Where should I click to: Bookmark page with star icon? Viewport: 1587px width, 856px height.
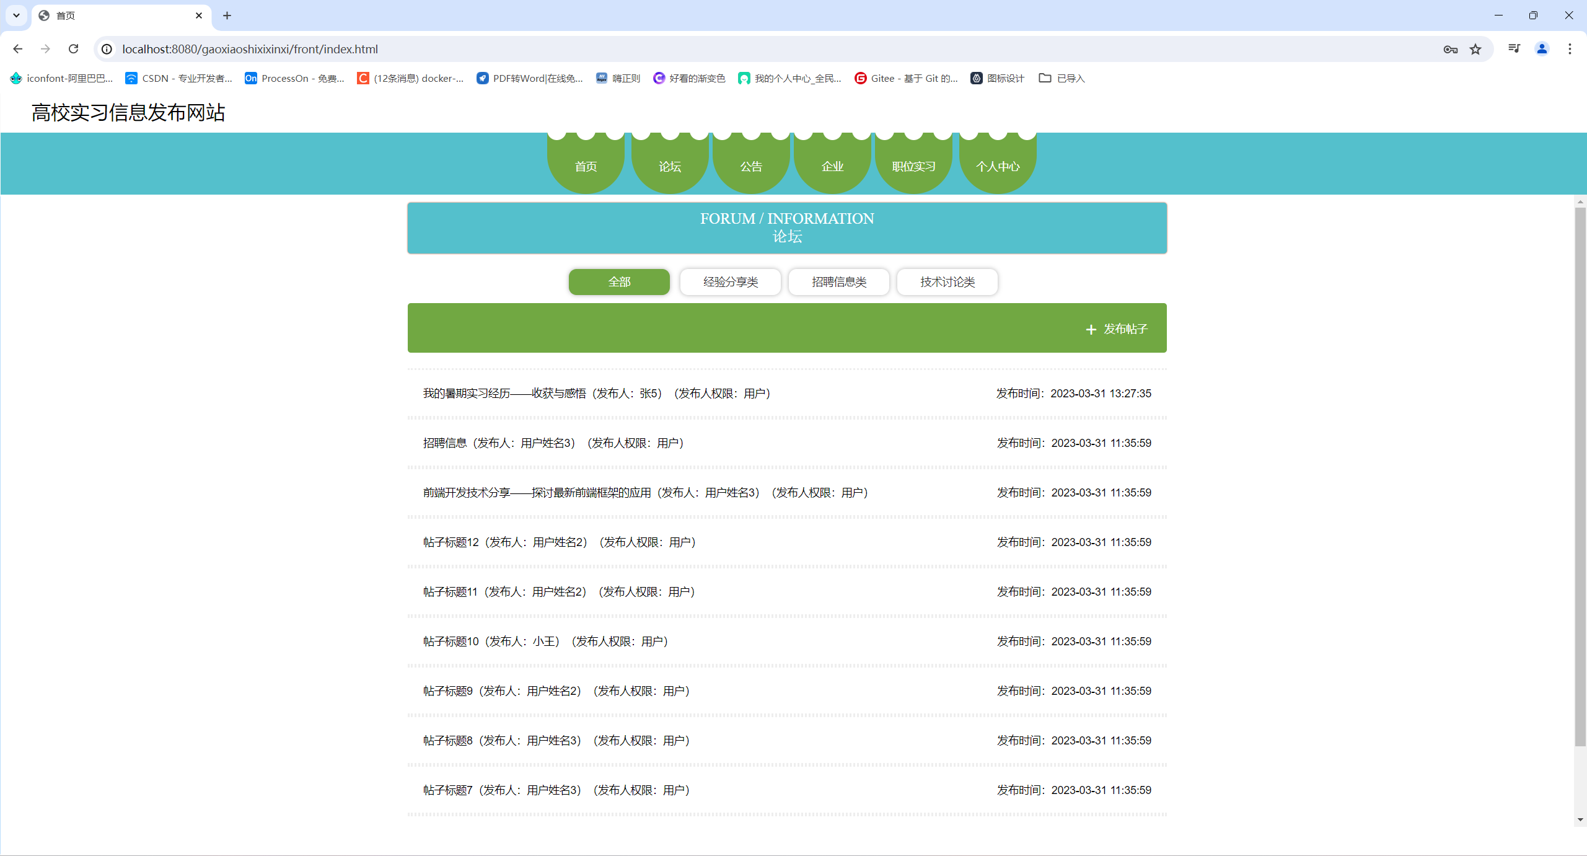1475,49
